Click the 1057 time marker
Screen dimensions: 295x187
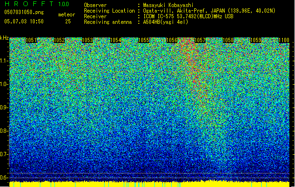click(200, 40)
